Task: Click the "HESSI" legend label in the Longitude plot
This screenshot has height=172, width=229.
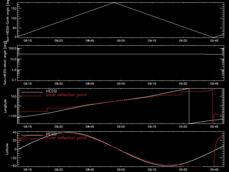Action: click(51, 91)
